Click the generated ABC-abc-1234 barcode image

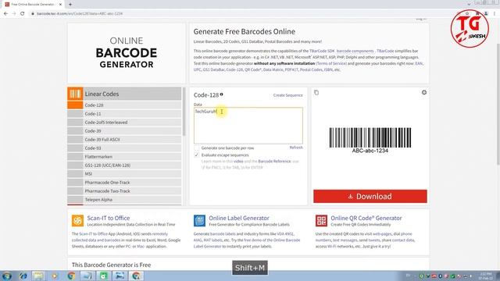click(370, 140)
